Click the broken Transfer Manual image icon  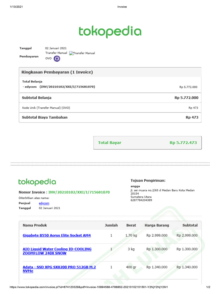pyautogui.click(x=71, y=53)
